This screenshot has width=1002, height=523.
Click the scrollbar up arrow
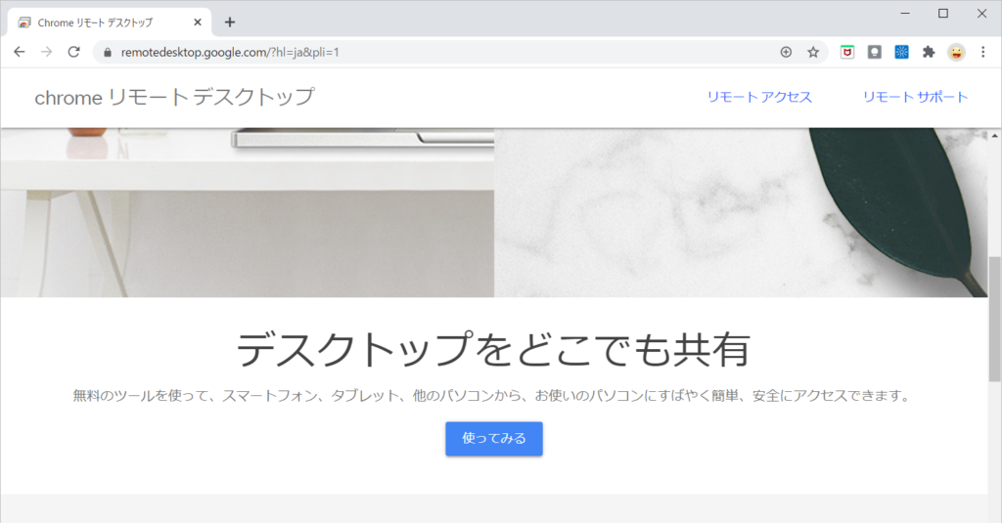coord(995,135)
